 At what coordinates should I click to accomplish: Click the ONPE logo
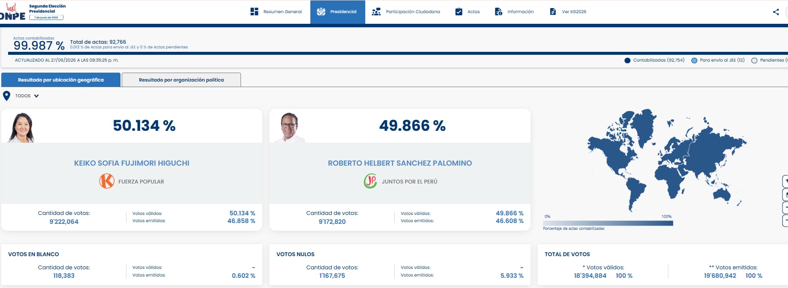12,11
